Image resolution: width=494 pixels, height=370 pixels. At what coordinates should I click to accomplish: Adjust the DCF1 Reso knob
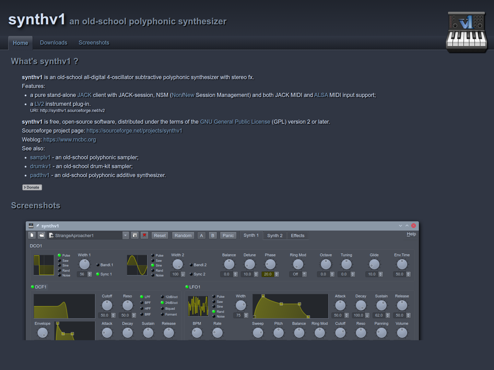(128, 305)
